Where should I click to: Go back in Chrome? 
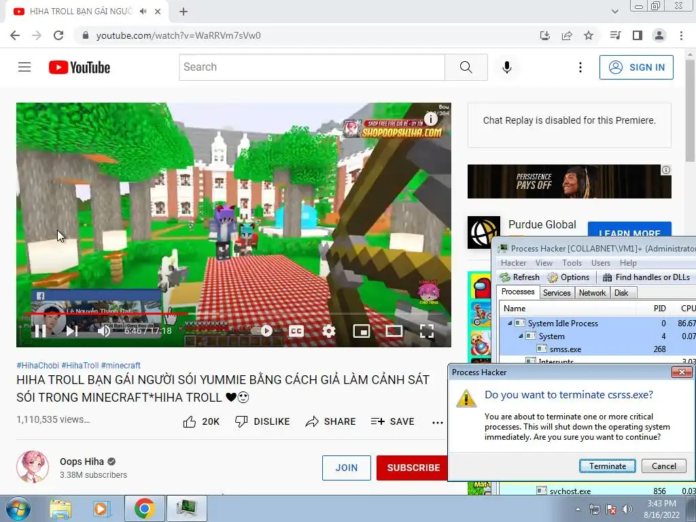pyautogui.click(x=15, y=35)
